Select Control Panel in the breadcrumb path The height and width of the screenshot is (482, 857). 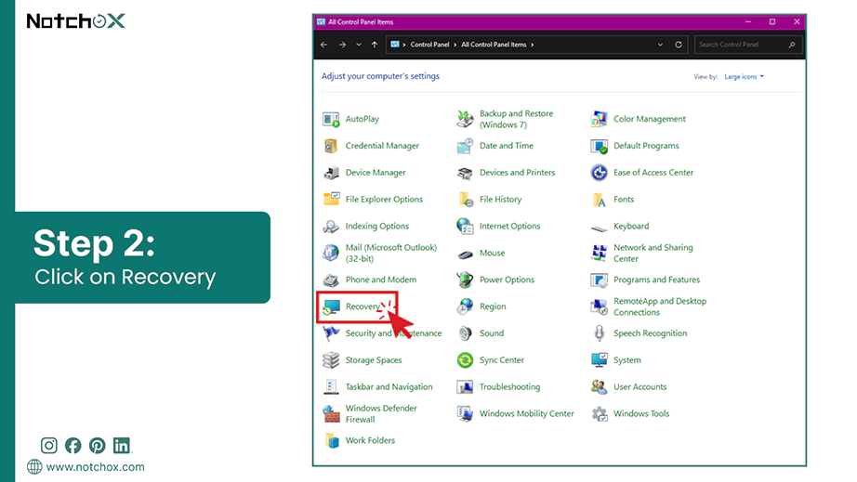[x=429, y=45]
